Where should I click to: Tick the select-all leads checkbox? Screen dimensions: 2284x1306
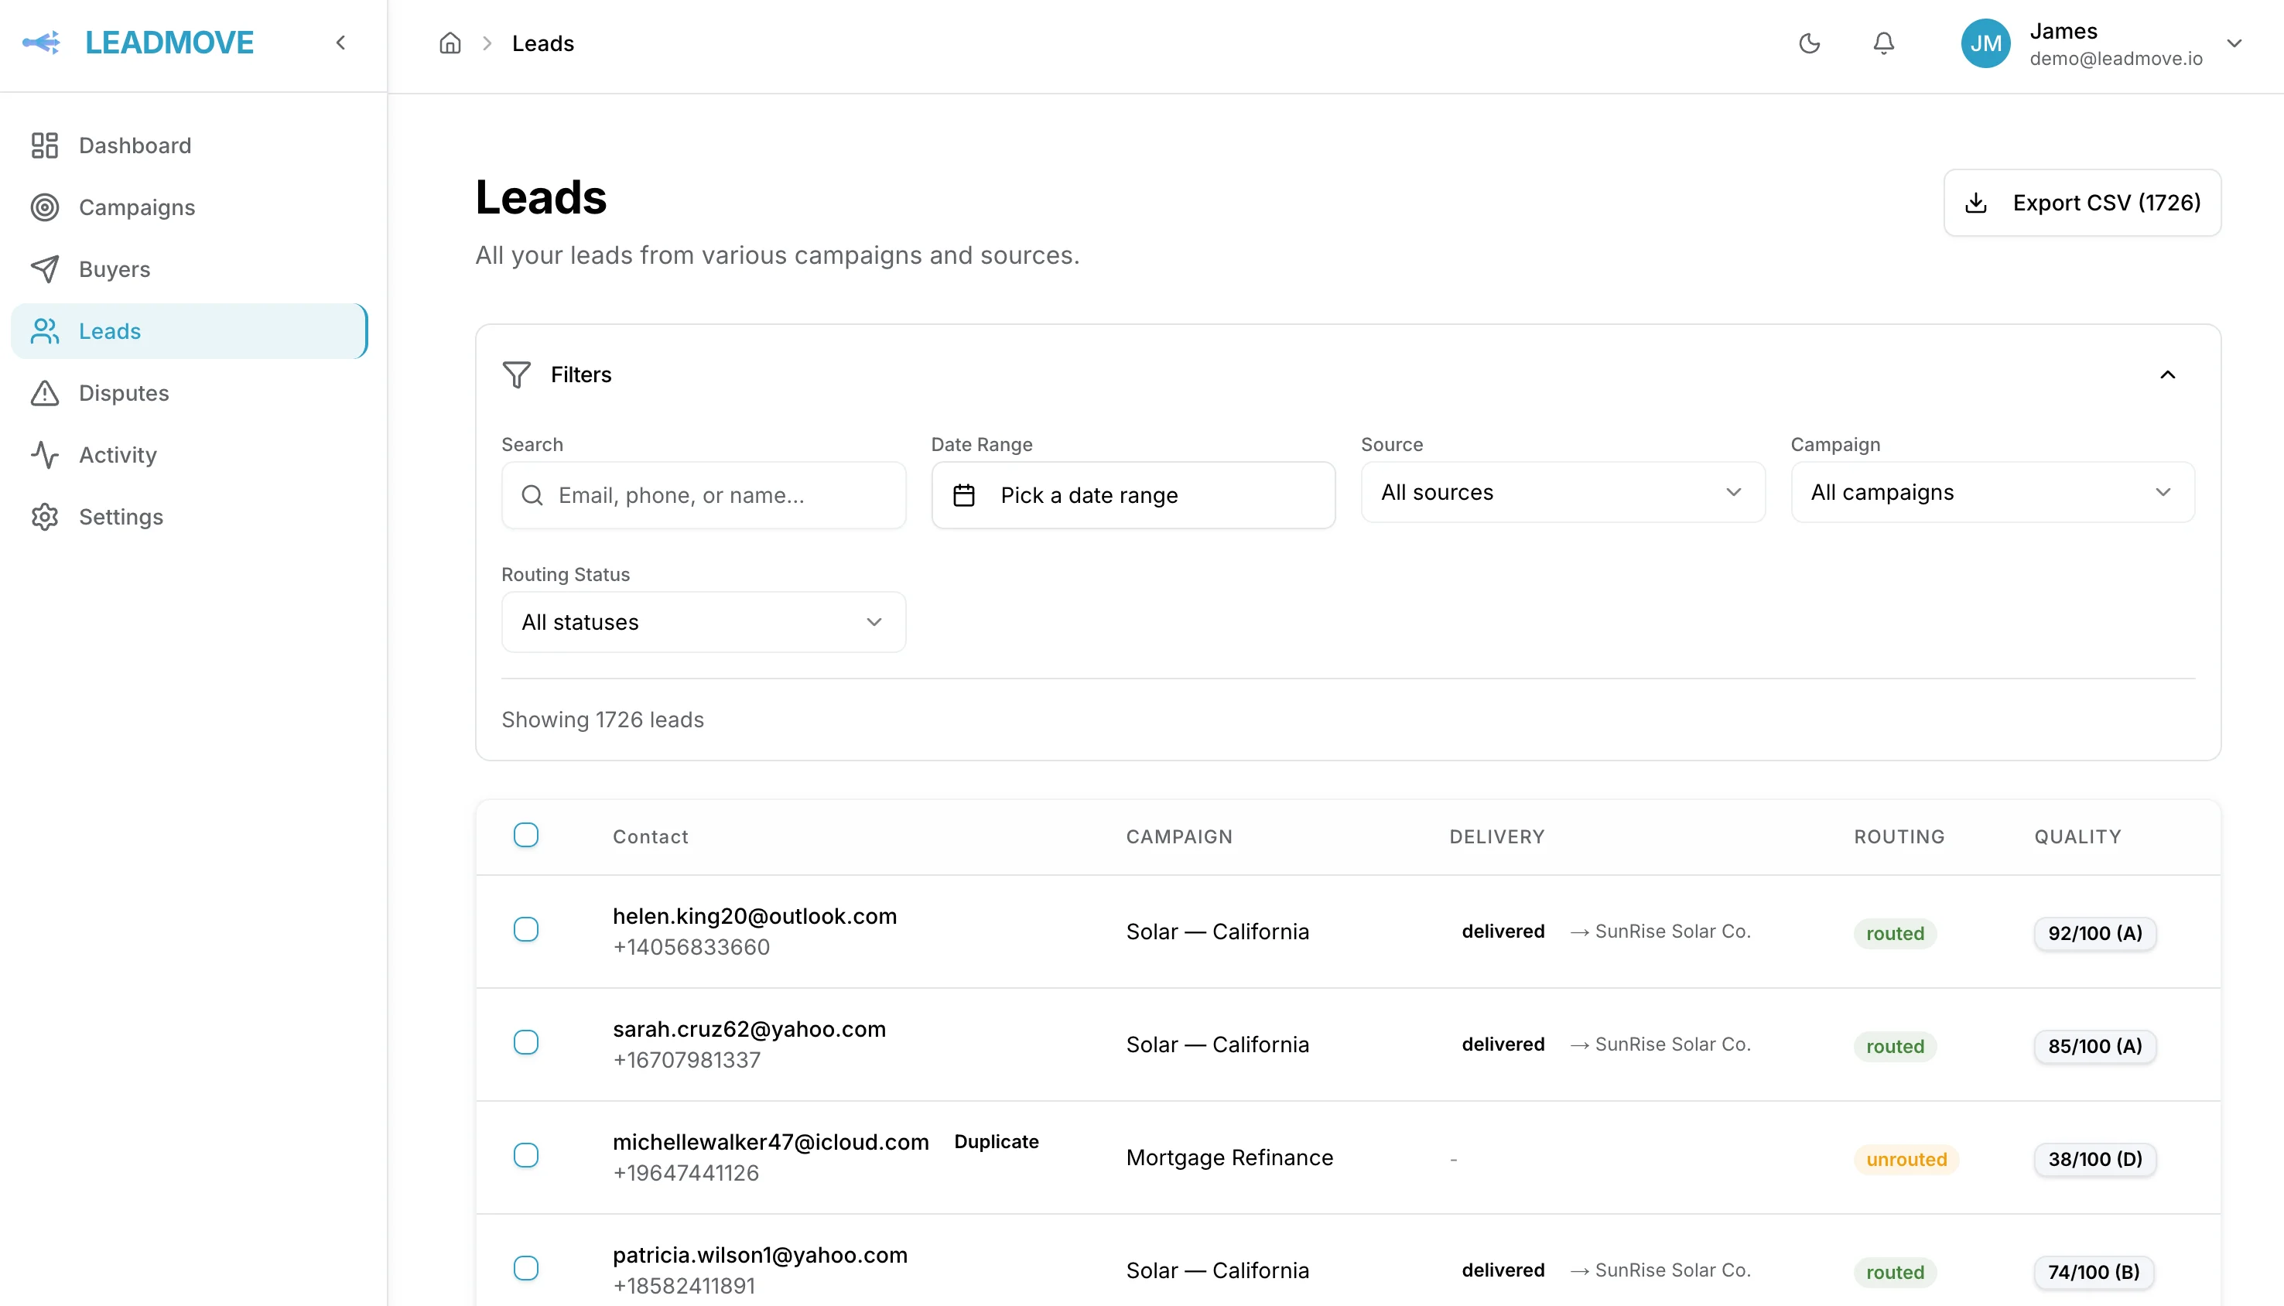[x=526, y=835]
